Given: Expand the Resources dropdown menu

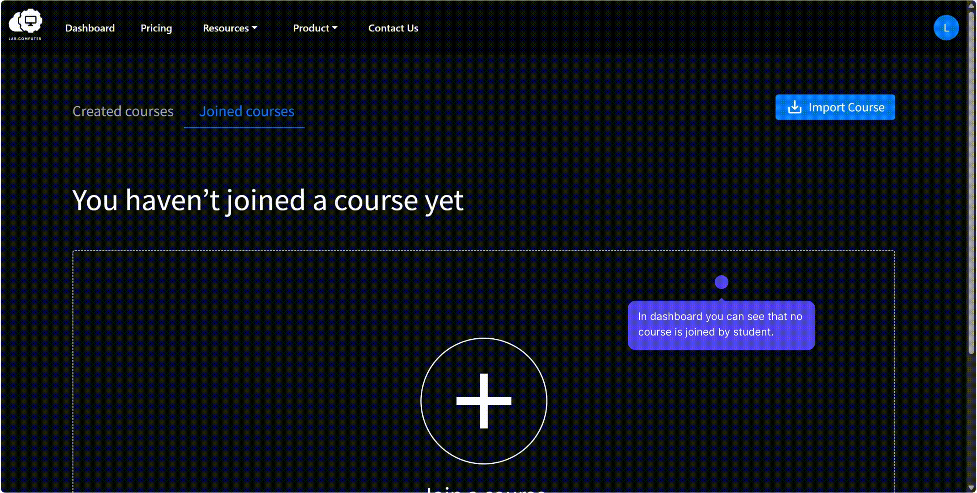Looking at the screenshot, I should coord(230,28).
